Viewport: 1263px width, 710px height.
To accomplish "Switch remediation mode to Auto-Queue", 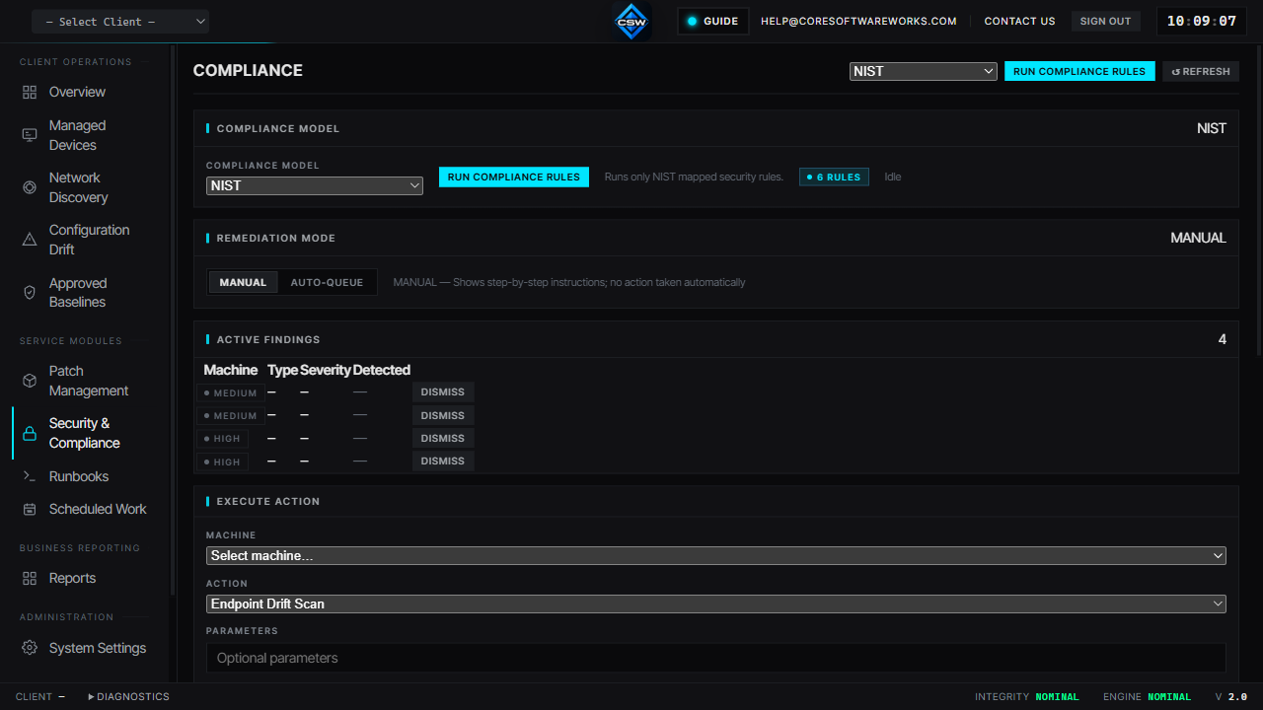I will 327,282.
